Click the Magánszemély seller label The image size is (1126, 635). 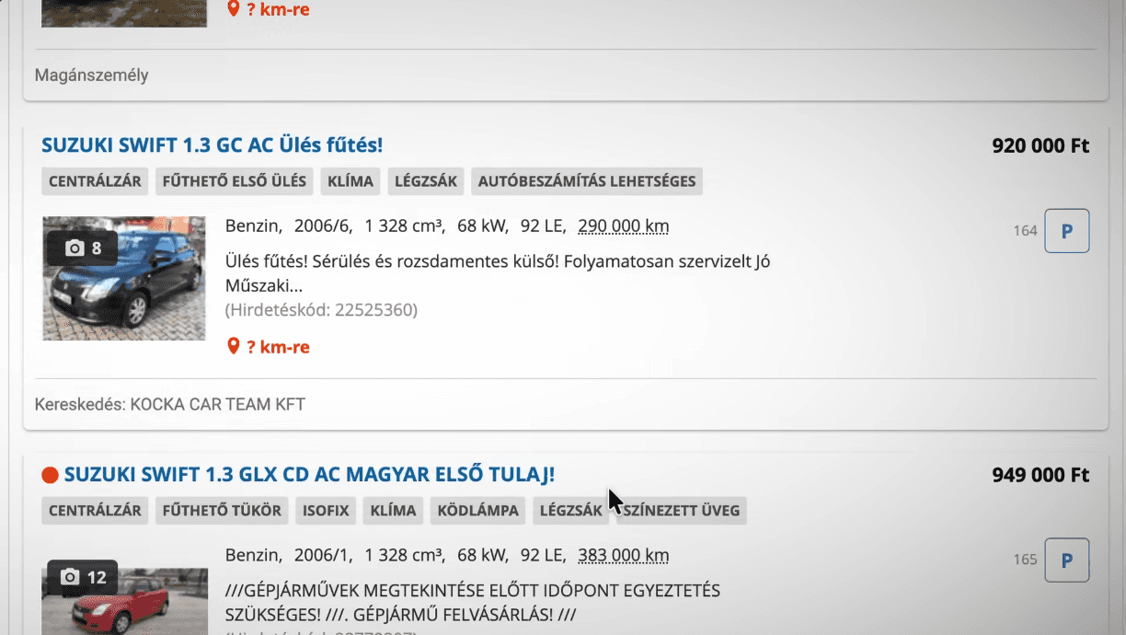92,75
